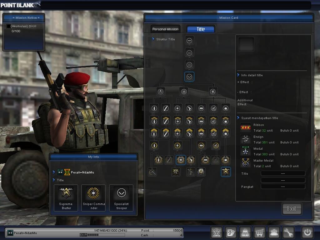Select the dimmed rifle title in bottom row
Viewport: 320px width, 240px height.
point(152,172)
